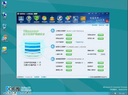Click the green 体检 badge beside window title
The width and height of the screenshot is (128, 95).
pyautogui.click(x=35, y=14)
